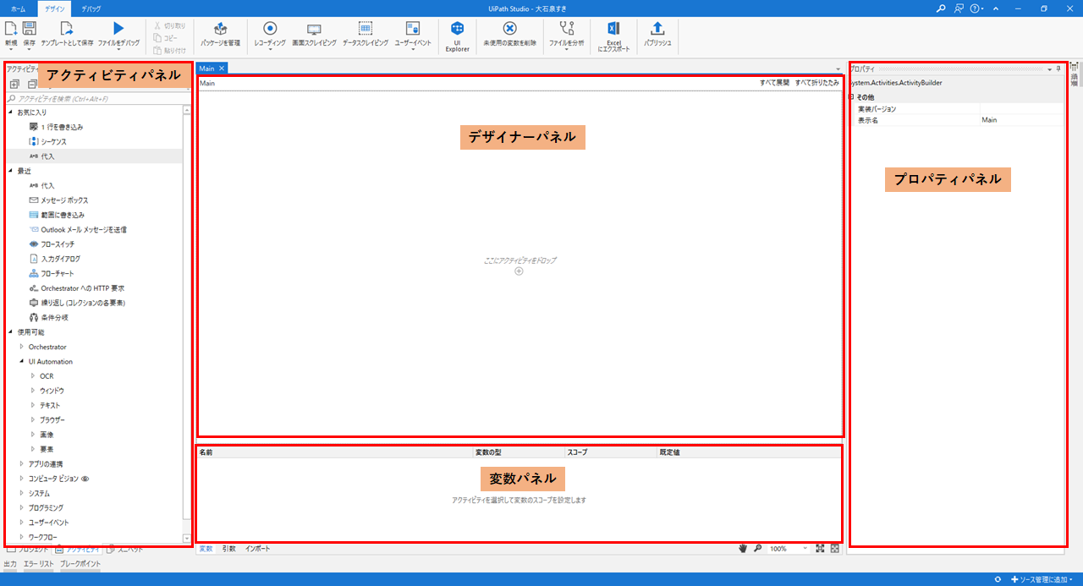Activate the pan hand tool
The width and height of the screenshot is (1083, 586).
[744, 549]
